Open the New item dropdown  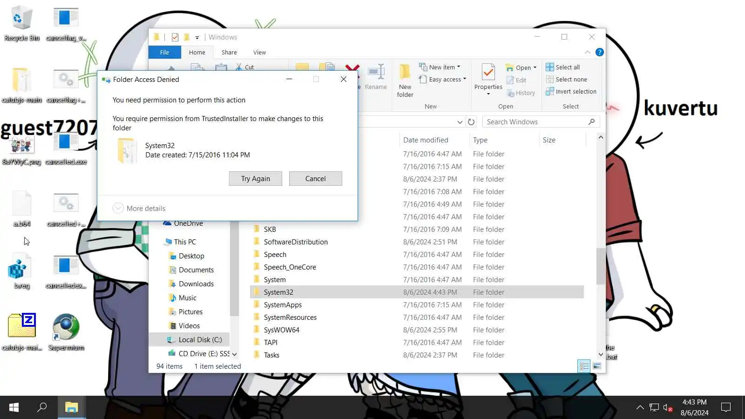440,67
